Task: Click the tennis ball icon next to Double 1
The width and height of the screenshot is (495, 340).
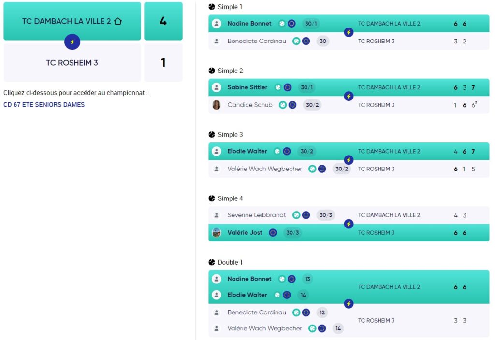Action: [212, 262]
